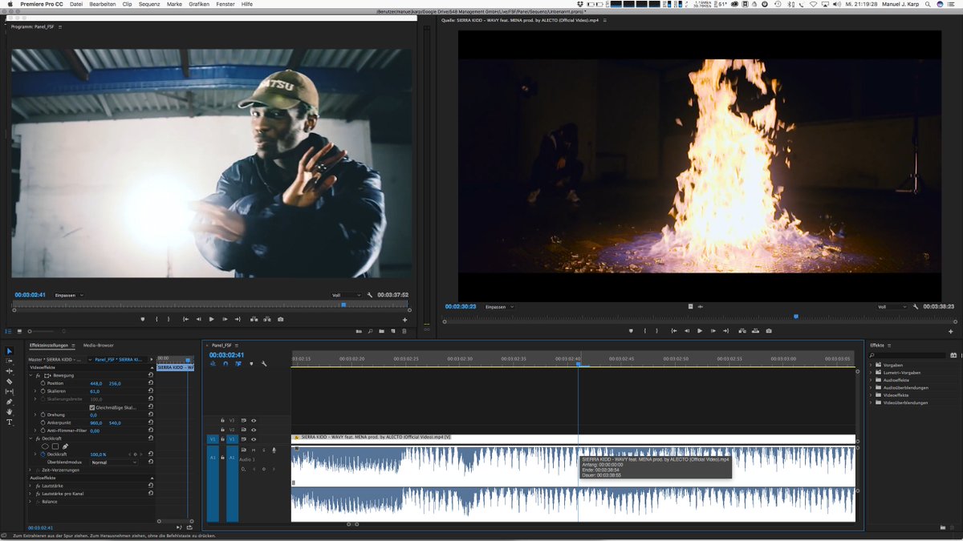Toggle V3 track output eye
Viewport: 963px width, 541px height.
[x=254, y=420]
